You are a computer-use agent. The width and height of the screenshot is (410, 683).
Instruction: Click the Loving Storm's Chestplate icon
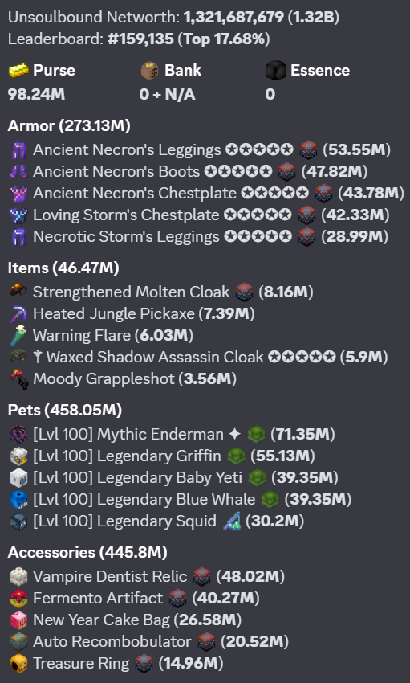point(18,215)
